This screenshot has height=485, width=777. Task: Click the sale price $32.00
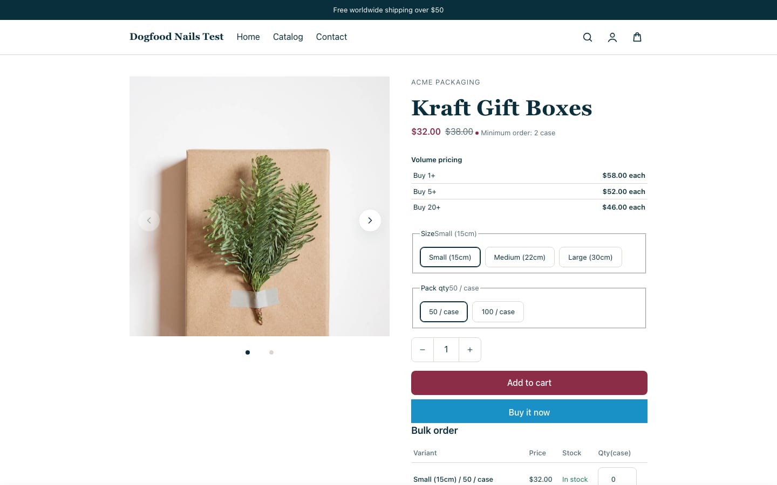pyautogui.click(x=426, y=131)
